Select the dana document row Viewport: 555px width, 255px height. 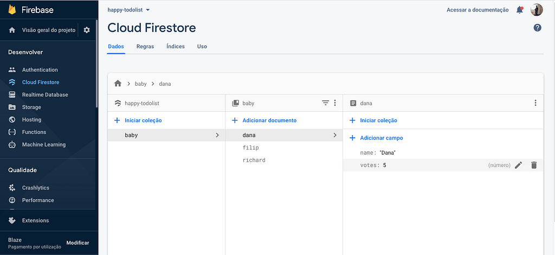pyautogui.click(x=284, y=135)
